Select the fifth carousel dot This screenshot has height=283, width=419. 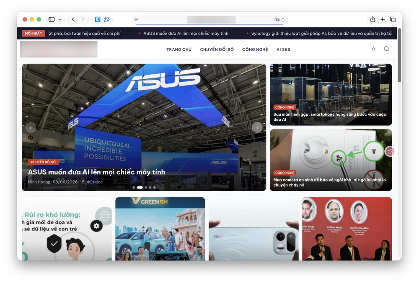coord(154,187)
